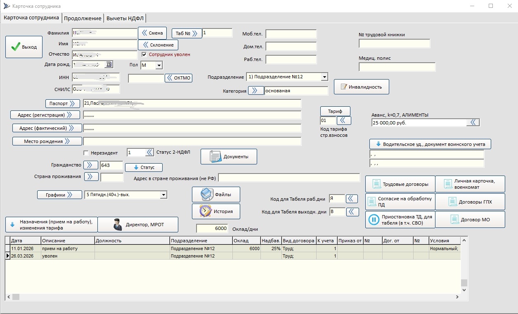Click the Категория arrow button
The height and width of the screenshot is (314, 518).
(x=256, y=91)
